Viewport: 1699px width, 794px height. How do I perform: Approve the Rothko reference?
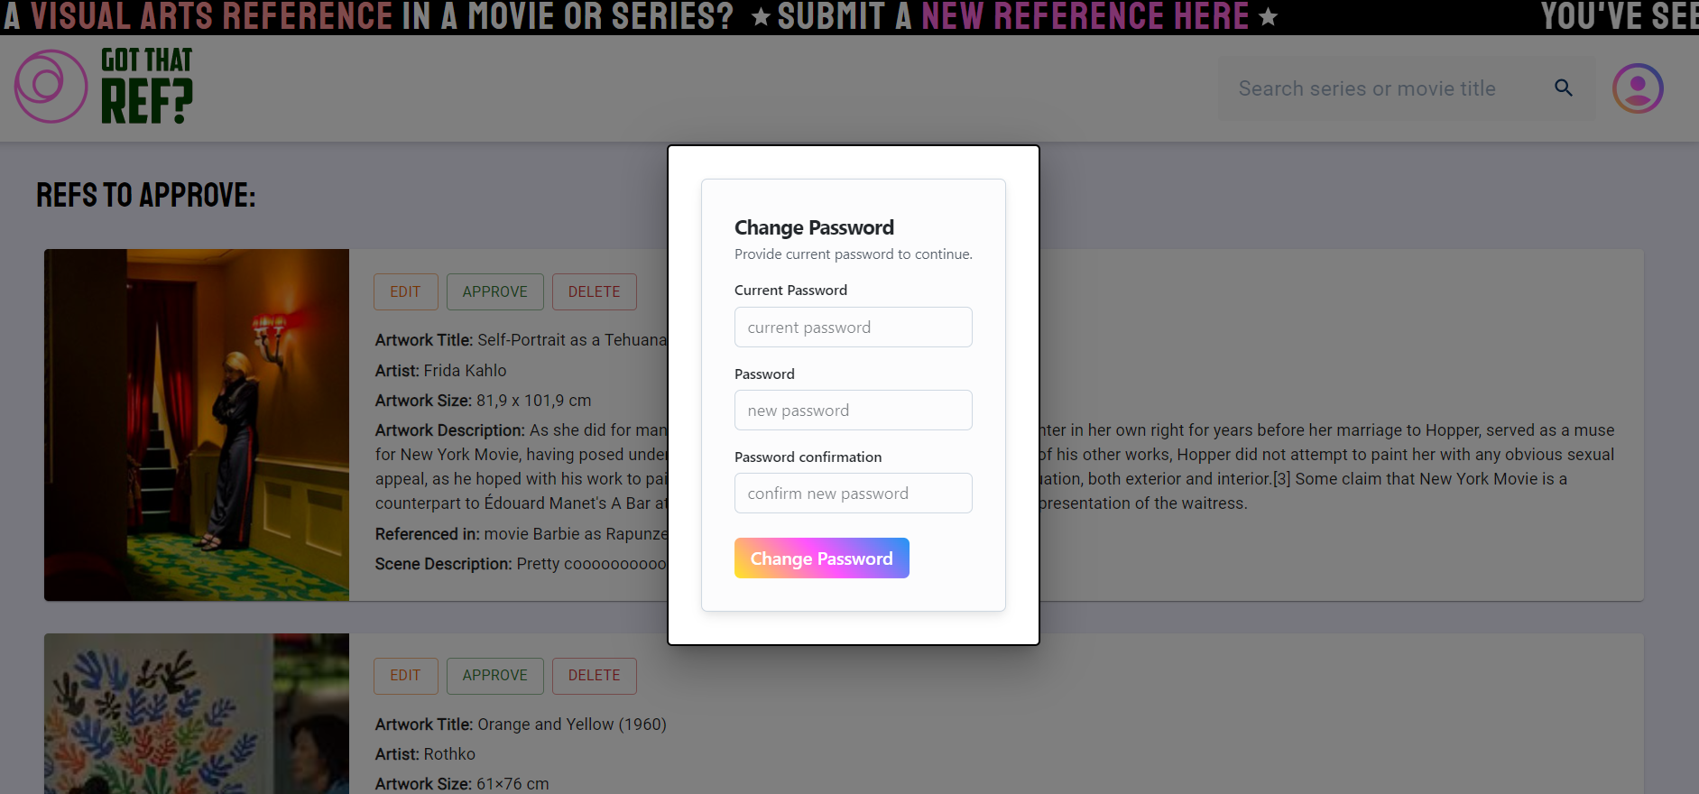point(494,675)
